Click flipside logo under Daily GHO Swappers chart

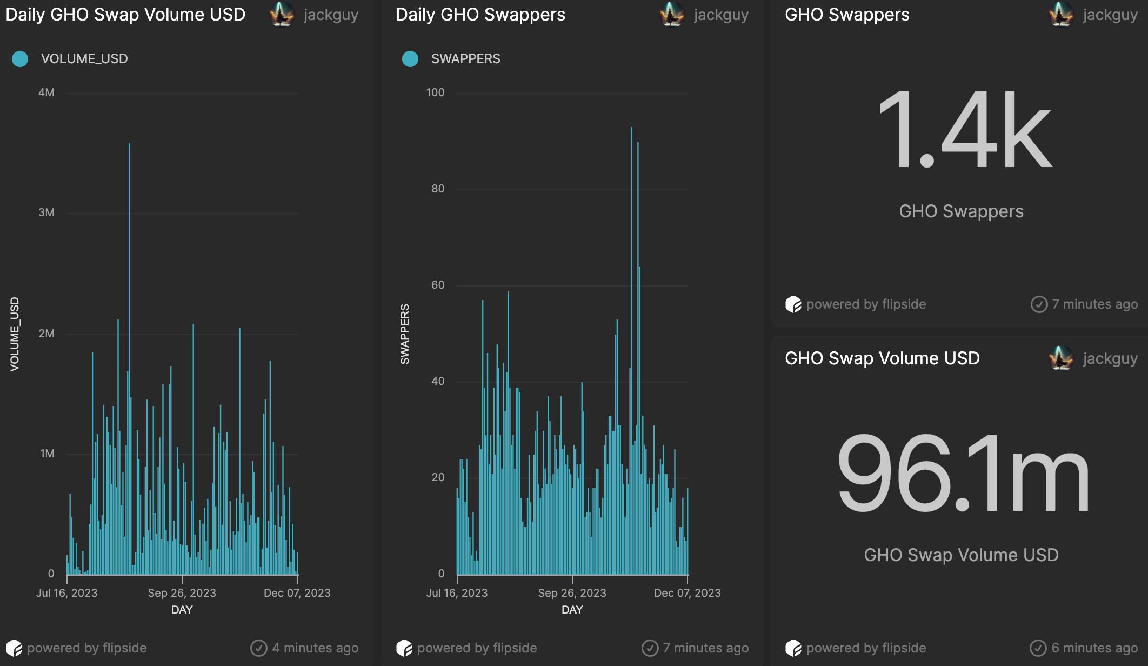(404, 648)
